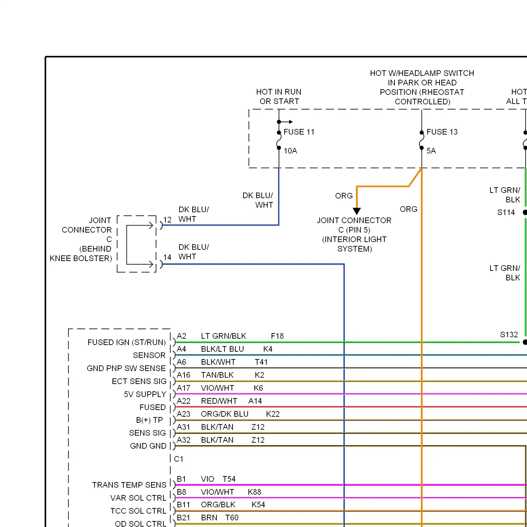
Task: Click the LT GRN/BLK label below S114
Action: 505,273
